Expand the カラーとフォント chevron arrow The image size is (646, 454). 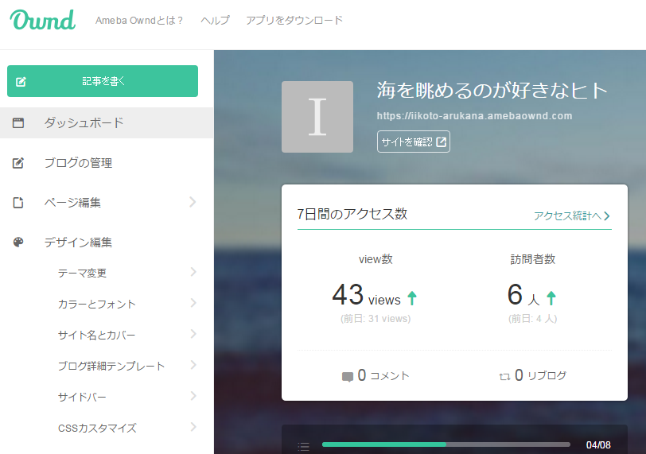pos(193,303)
